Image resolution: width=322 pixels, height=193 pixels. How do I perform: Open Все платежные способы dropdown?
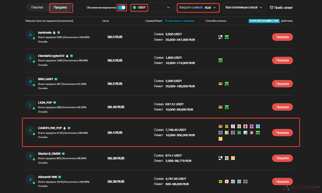click(x=244, y=8)
